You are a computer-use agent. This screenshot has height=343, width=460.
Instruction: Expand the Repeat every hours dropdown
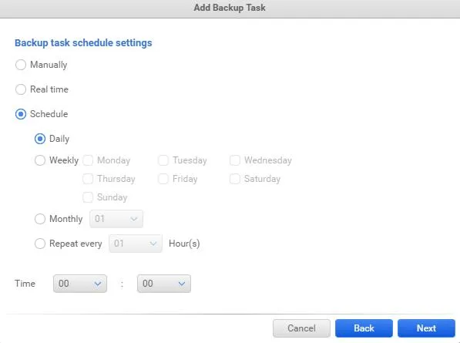136,244
